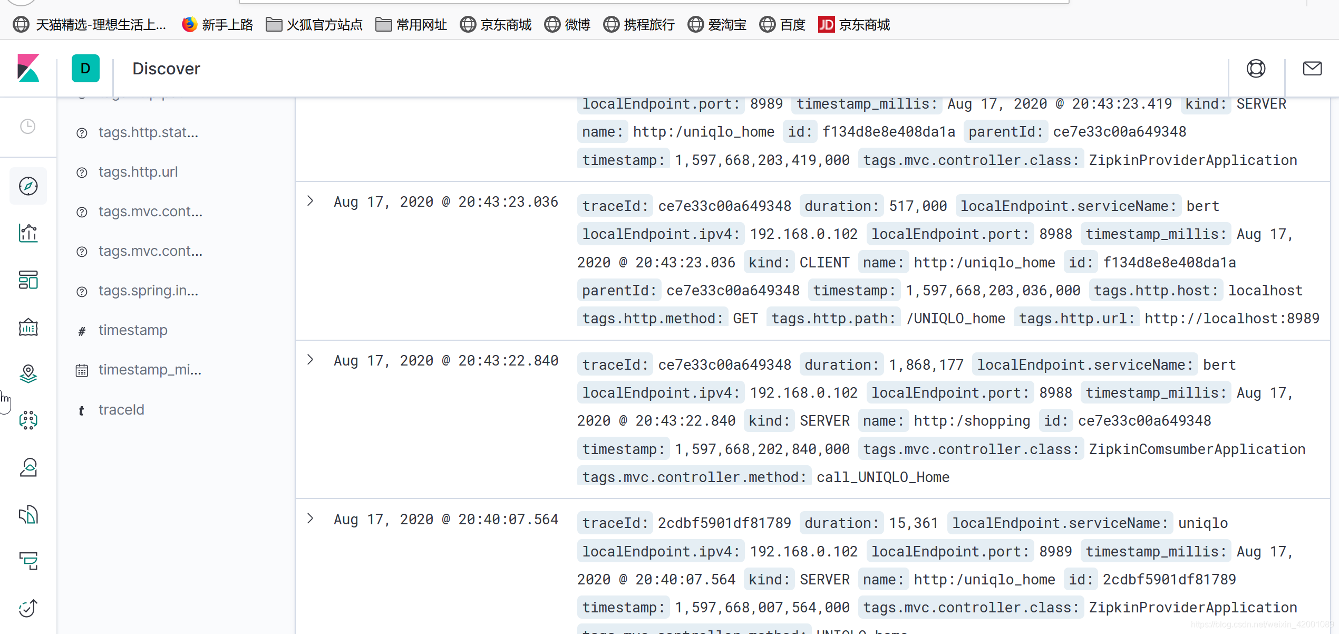The height and width of the screenshot is (634, 1339).
Task: Expand the 20:43:23.036 log row
Action: tap(311, 201)
